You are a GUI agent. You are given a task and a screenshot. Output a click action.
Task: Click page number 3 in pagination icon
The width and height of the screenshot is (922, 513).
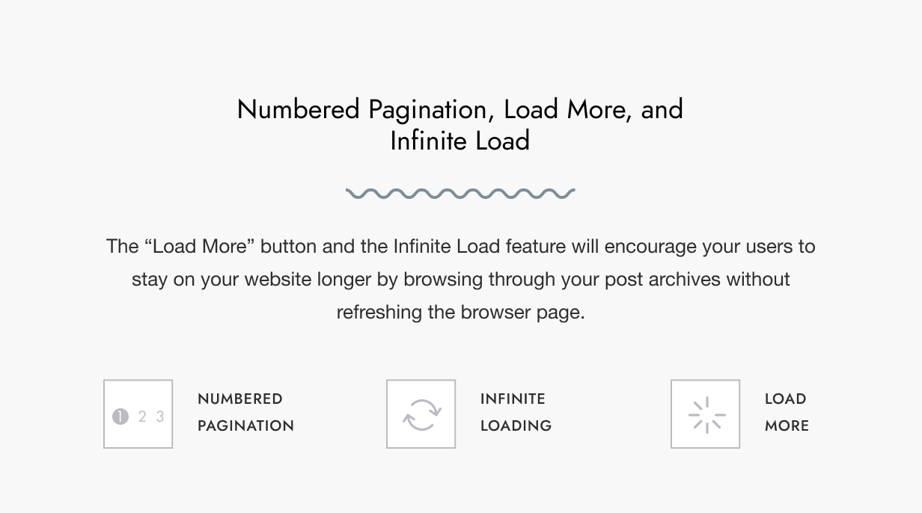[160, 417]
